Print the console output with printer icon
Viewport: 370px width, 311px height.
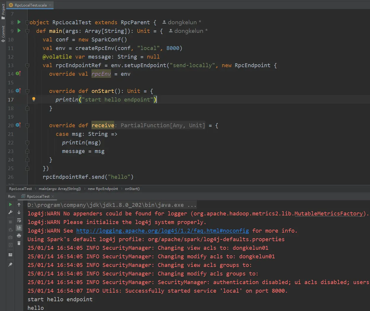coord(19,236)
